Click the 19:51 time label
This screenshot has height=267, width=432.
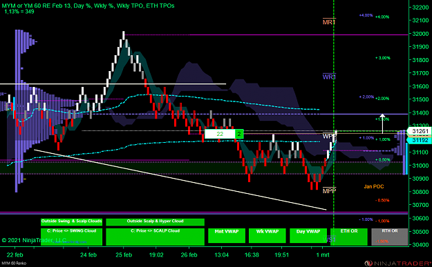(281, 255)
